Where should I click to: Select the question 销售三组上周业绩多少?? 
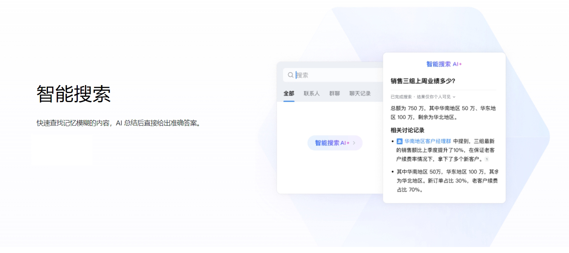(423, 81)
